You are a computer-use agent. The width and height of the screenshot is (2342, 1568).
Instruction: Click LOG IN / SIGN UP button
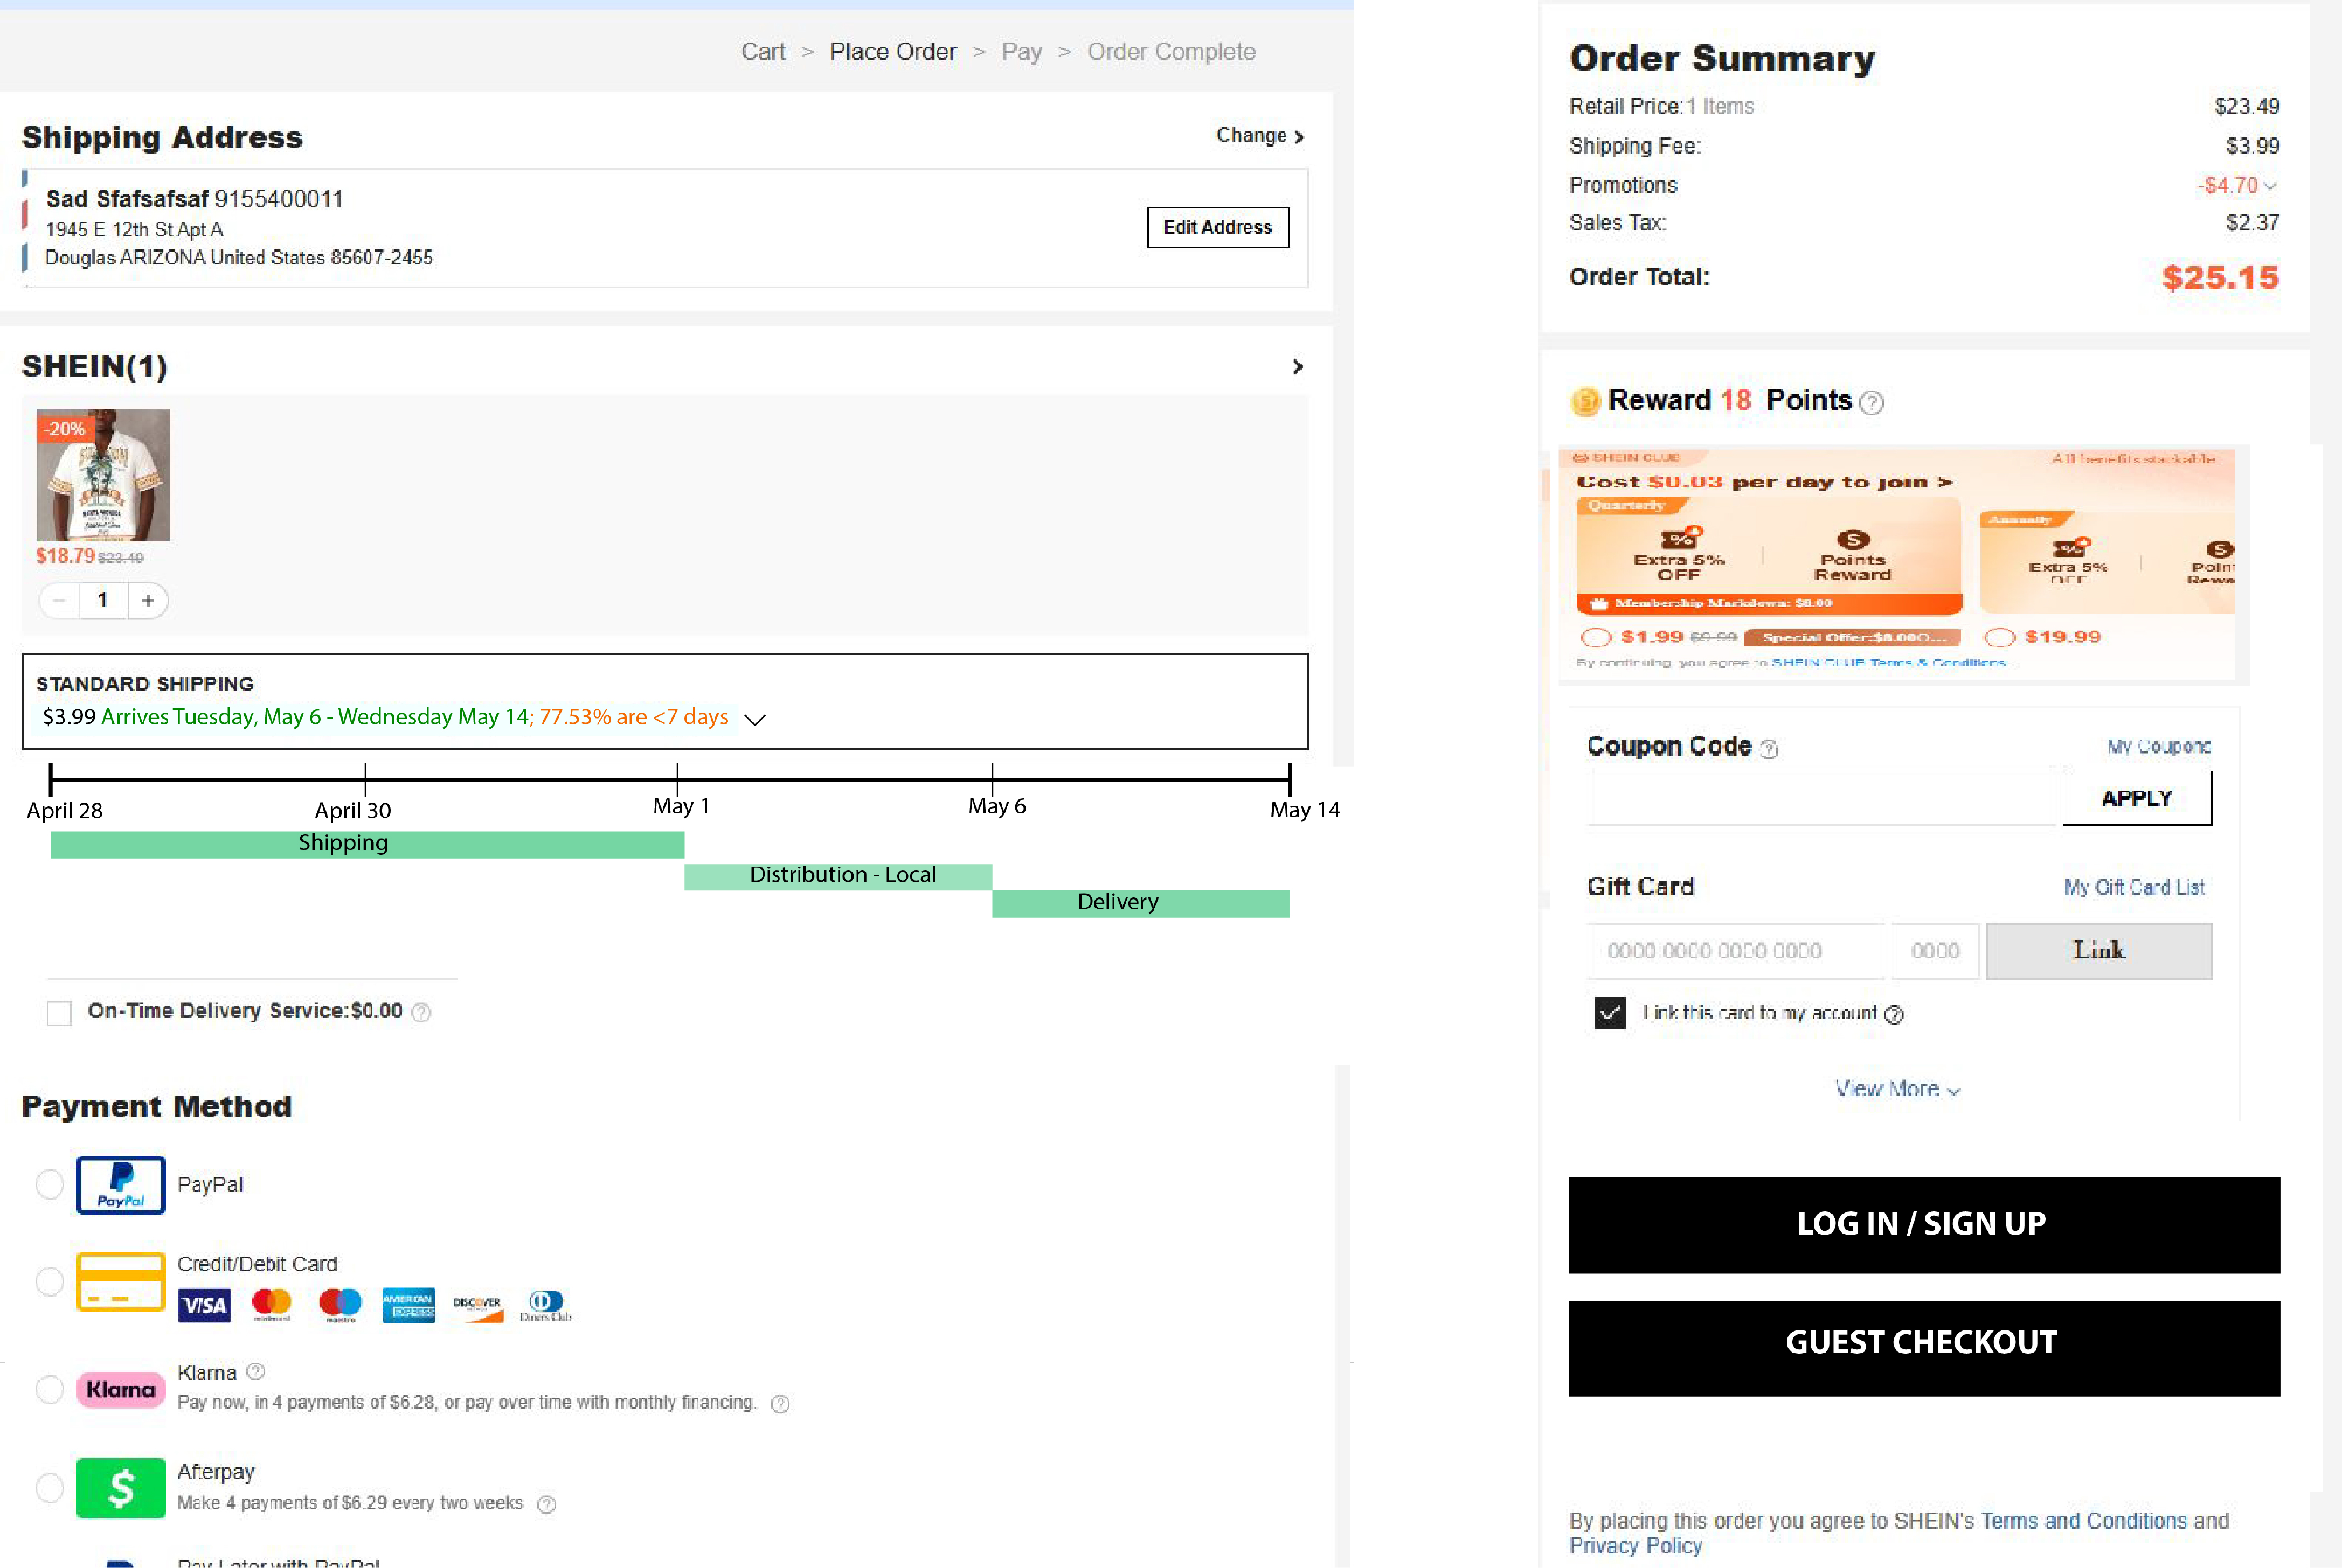pyautogui.click(x=1924, y=1225)
